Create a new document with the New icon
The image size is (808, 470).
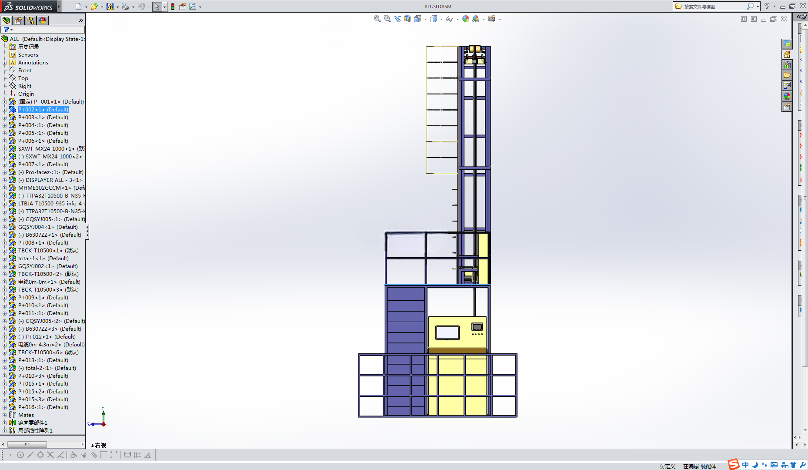click(78, 7)
